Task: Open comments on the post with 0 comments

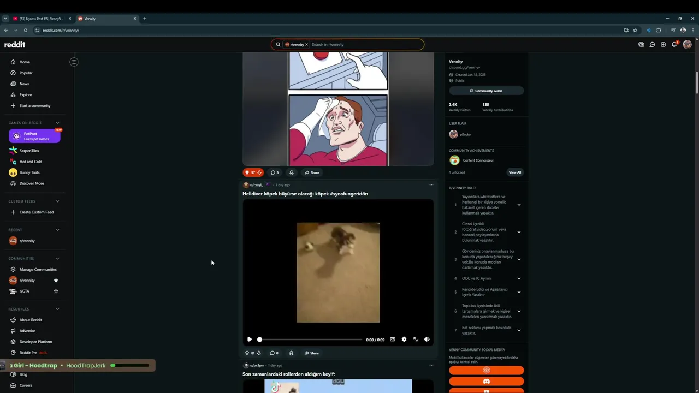Action: pyautogui.click(x=274, y=353)
